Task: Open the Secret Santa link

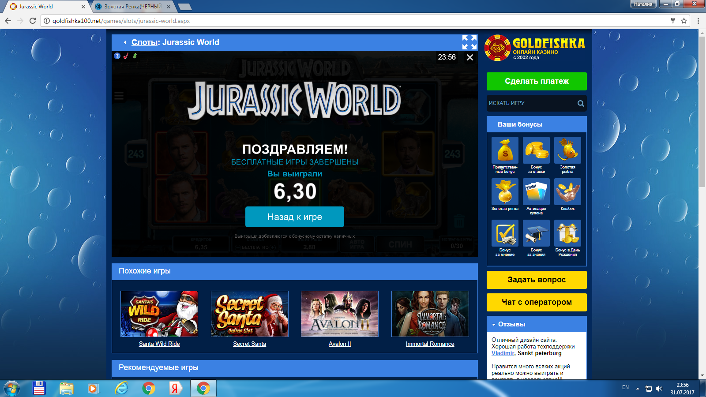Action: (x=249, y=344)
